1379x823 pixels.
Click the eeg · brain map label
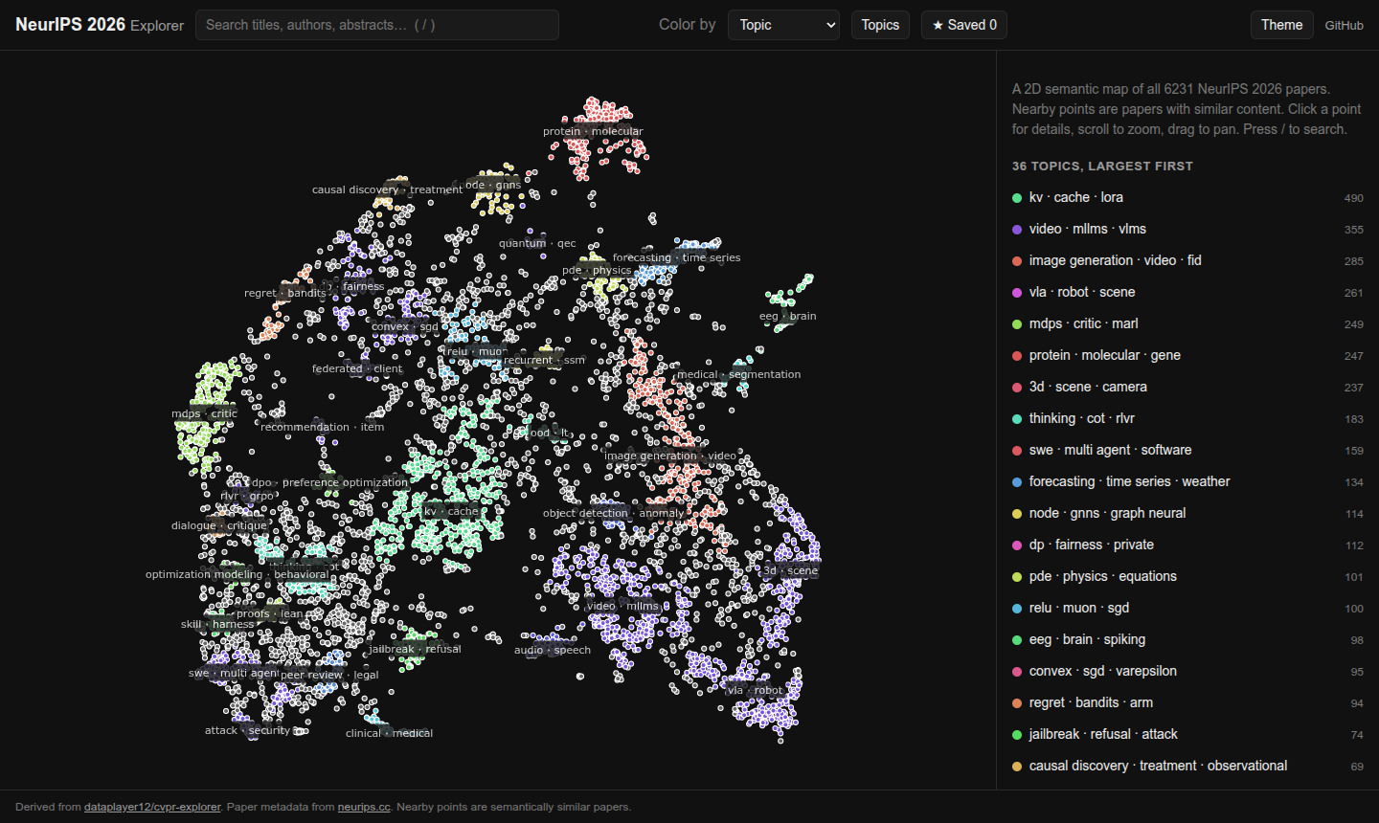coord(788,316)
